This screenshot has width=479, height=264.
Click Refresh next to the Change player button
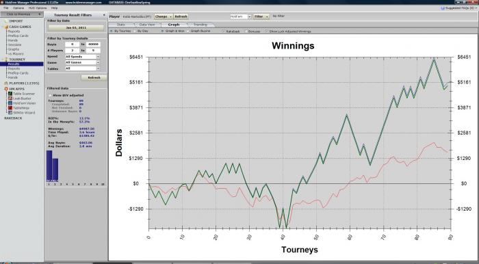pyautogui.click(x=181, y=16)
